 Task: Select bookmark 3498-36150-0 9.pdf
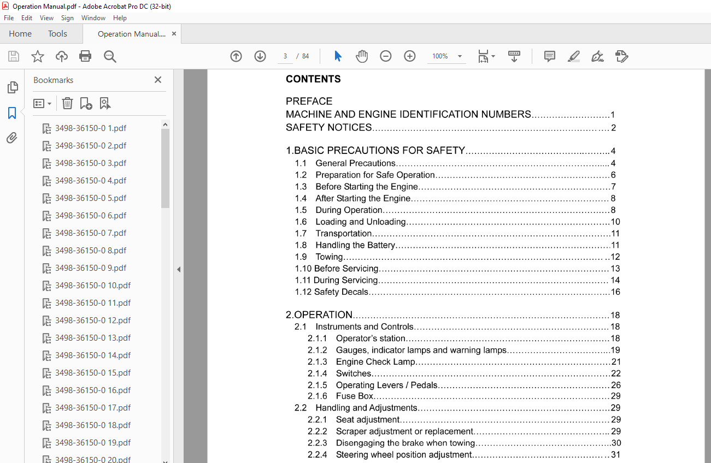pyautogui.click(x=91, y=268)
